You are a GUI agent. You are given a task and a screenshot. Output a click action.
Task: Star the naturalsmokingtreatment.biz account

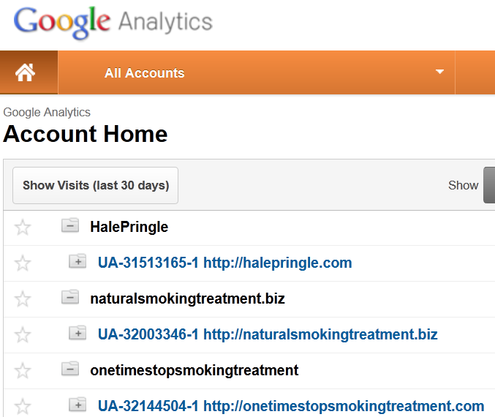[x=23, y=298]
